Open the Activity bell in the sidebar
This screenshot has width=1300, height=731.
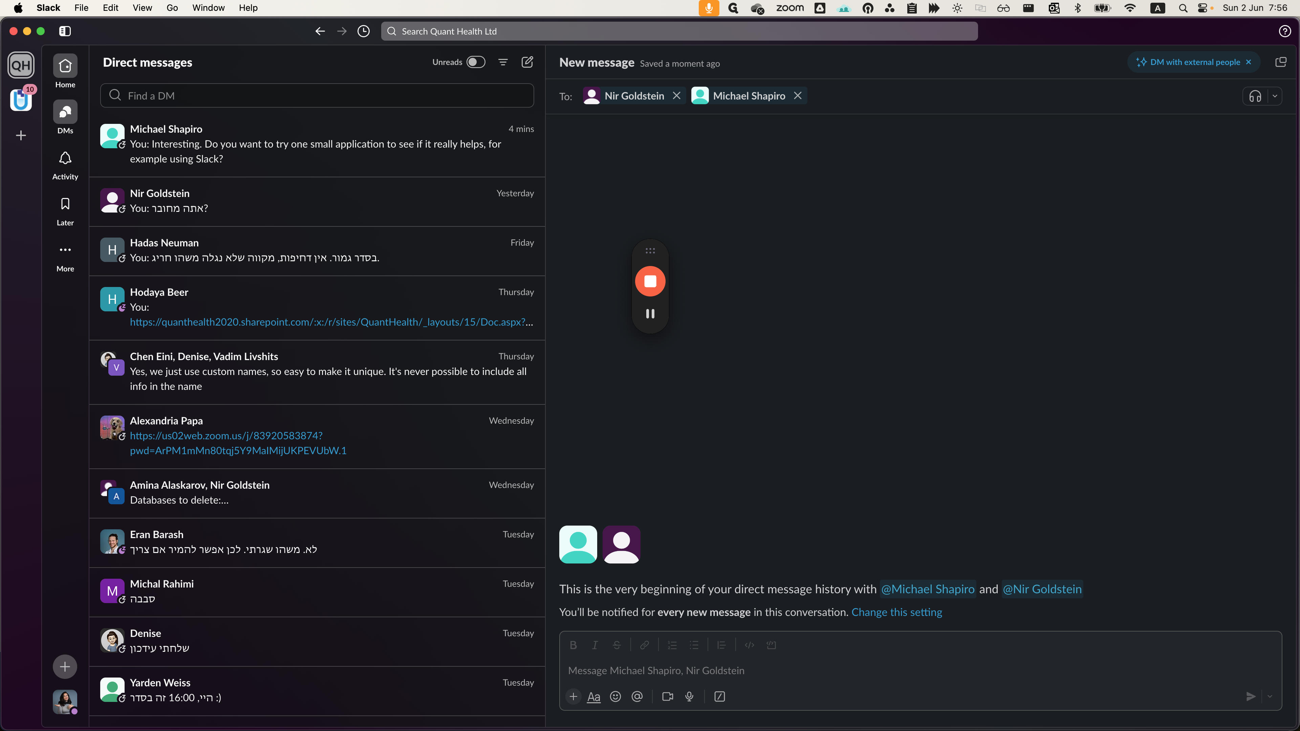coord(65,165)
